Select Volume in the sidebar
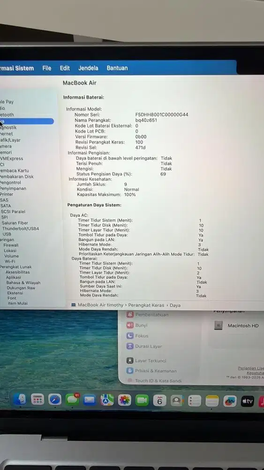This screenshot has height=470, width=264. click(x=11, y=256)
